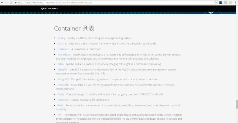Image resolution: width=238 pixels, height=123 pixels.
Task: Click the browser forward arrow
Action: pos(7,2)
